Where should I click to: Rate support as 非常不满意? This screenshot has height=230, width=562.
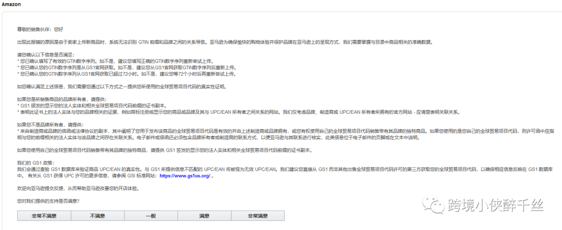coord(44,215)
